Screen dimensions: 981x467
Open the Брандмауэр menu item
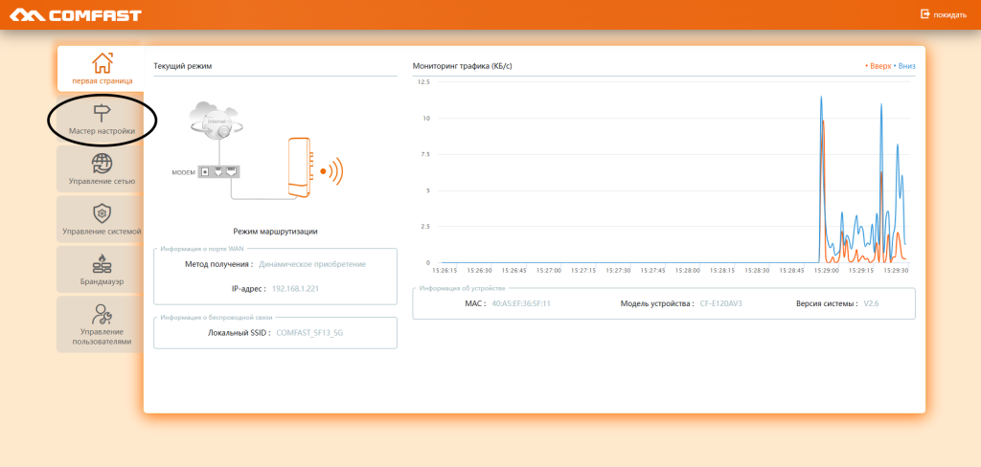tap(102, 270)
